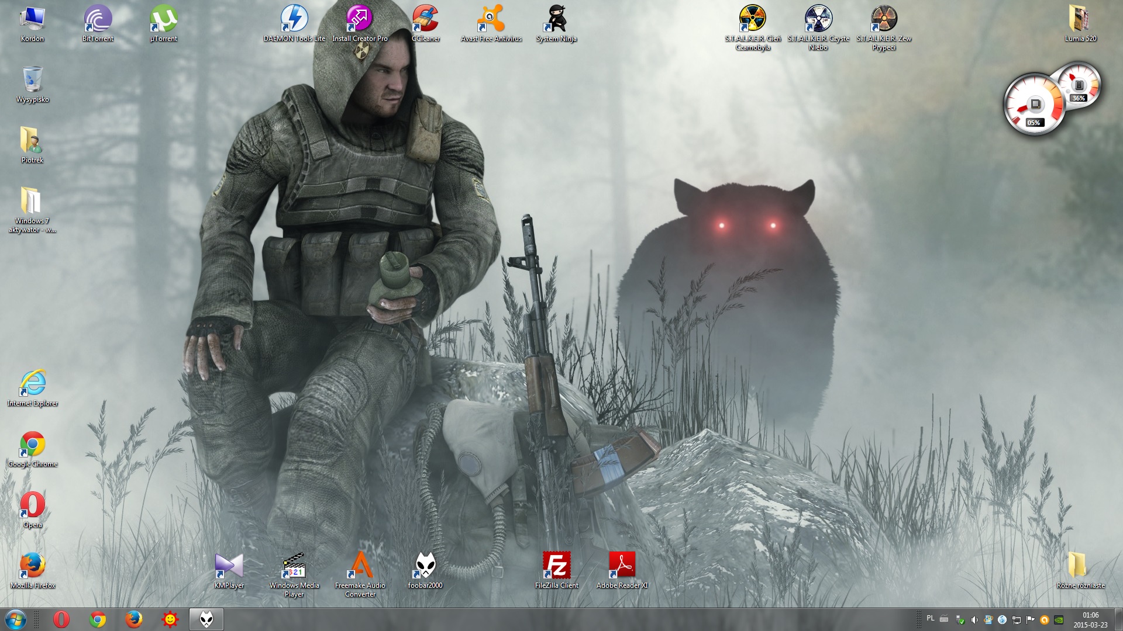Click the Opera taskbar button

(x=61, y=619)
